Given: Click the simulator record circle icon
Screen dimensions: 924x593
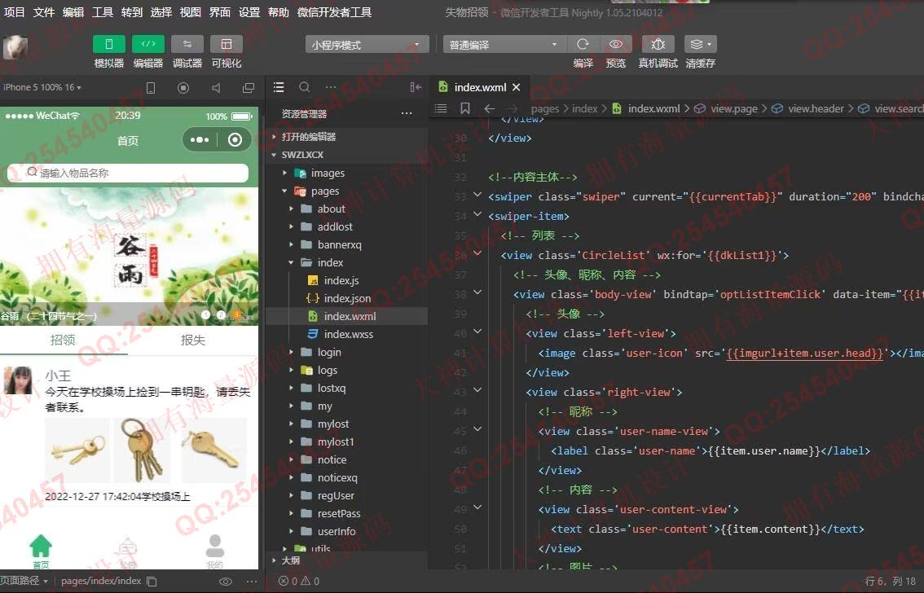Looking at the screenshot, I should 183,88.
